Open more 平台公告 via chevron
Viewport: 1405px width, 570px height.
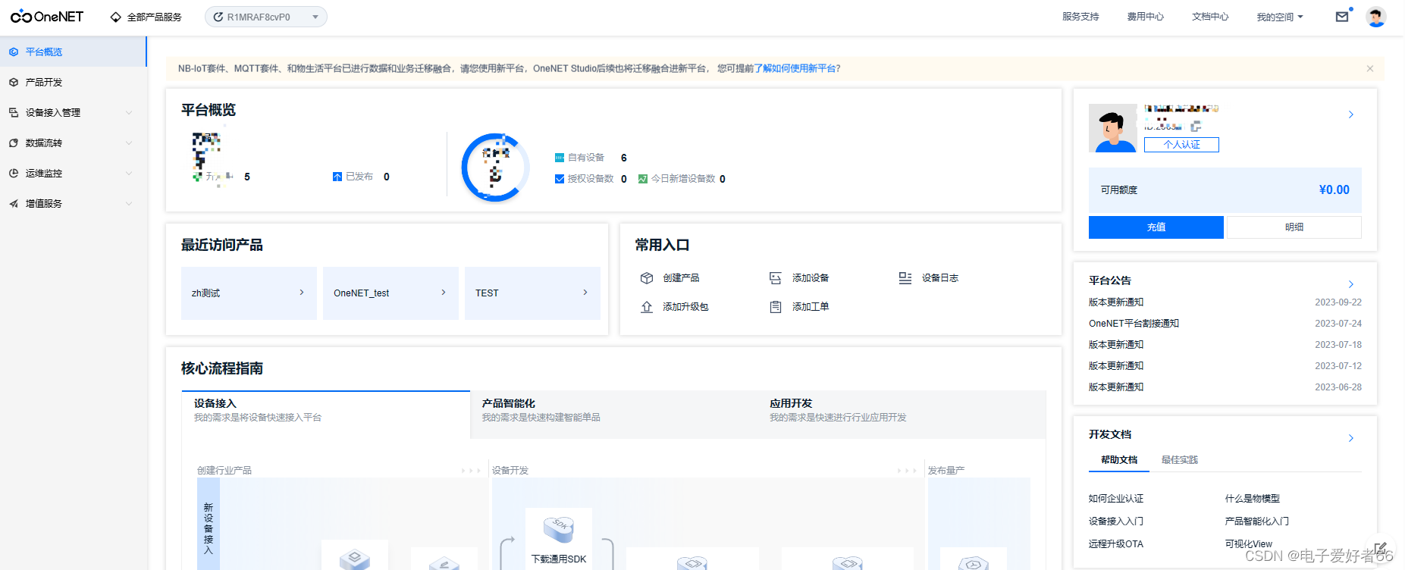coord(1351,284)
